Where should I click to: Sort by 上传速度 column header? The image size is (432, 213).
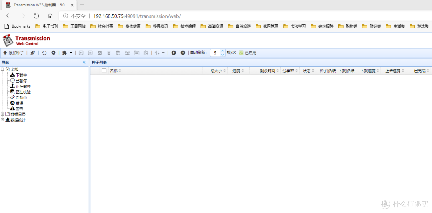(393, 71)
